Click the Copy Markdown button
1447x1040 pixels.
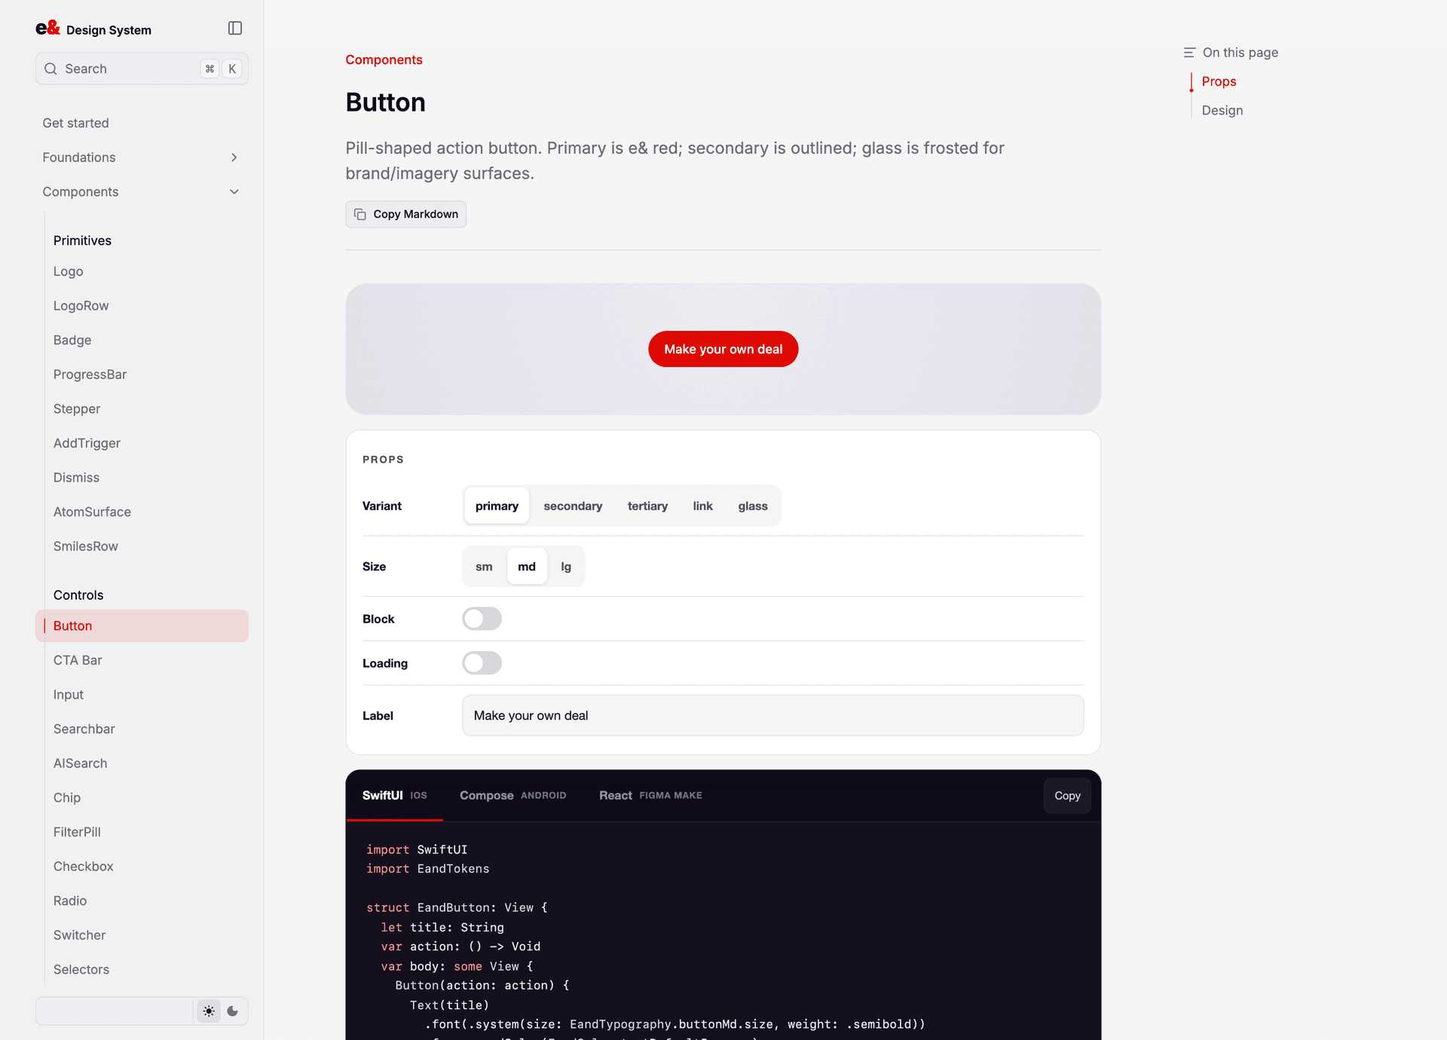coord(405,214)
